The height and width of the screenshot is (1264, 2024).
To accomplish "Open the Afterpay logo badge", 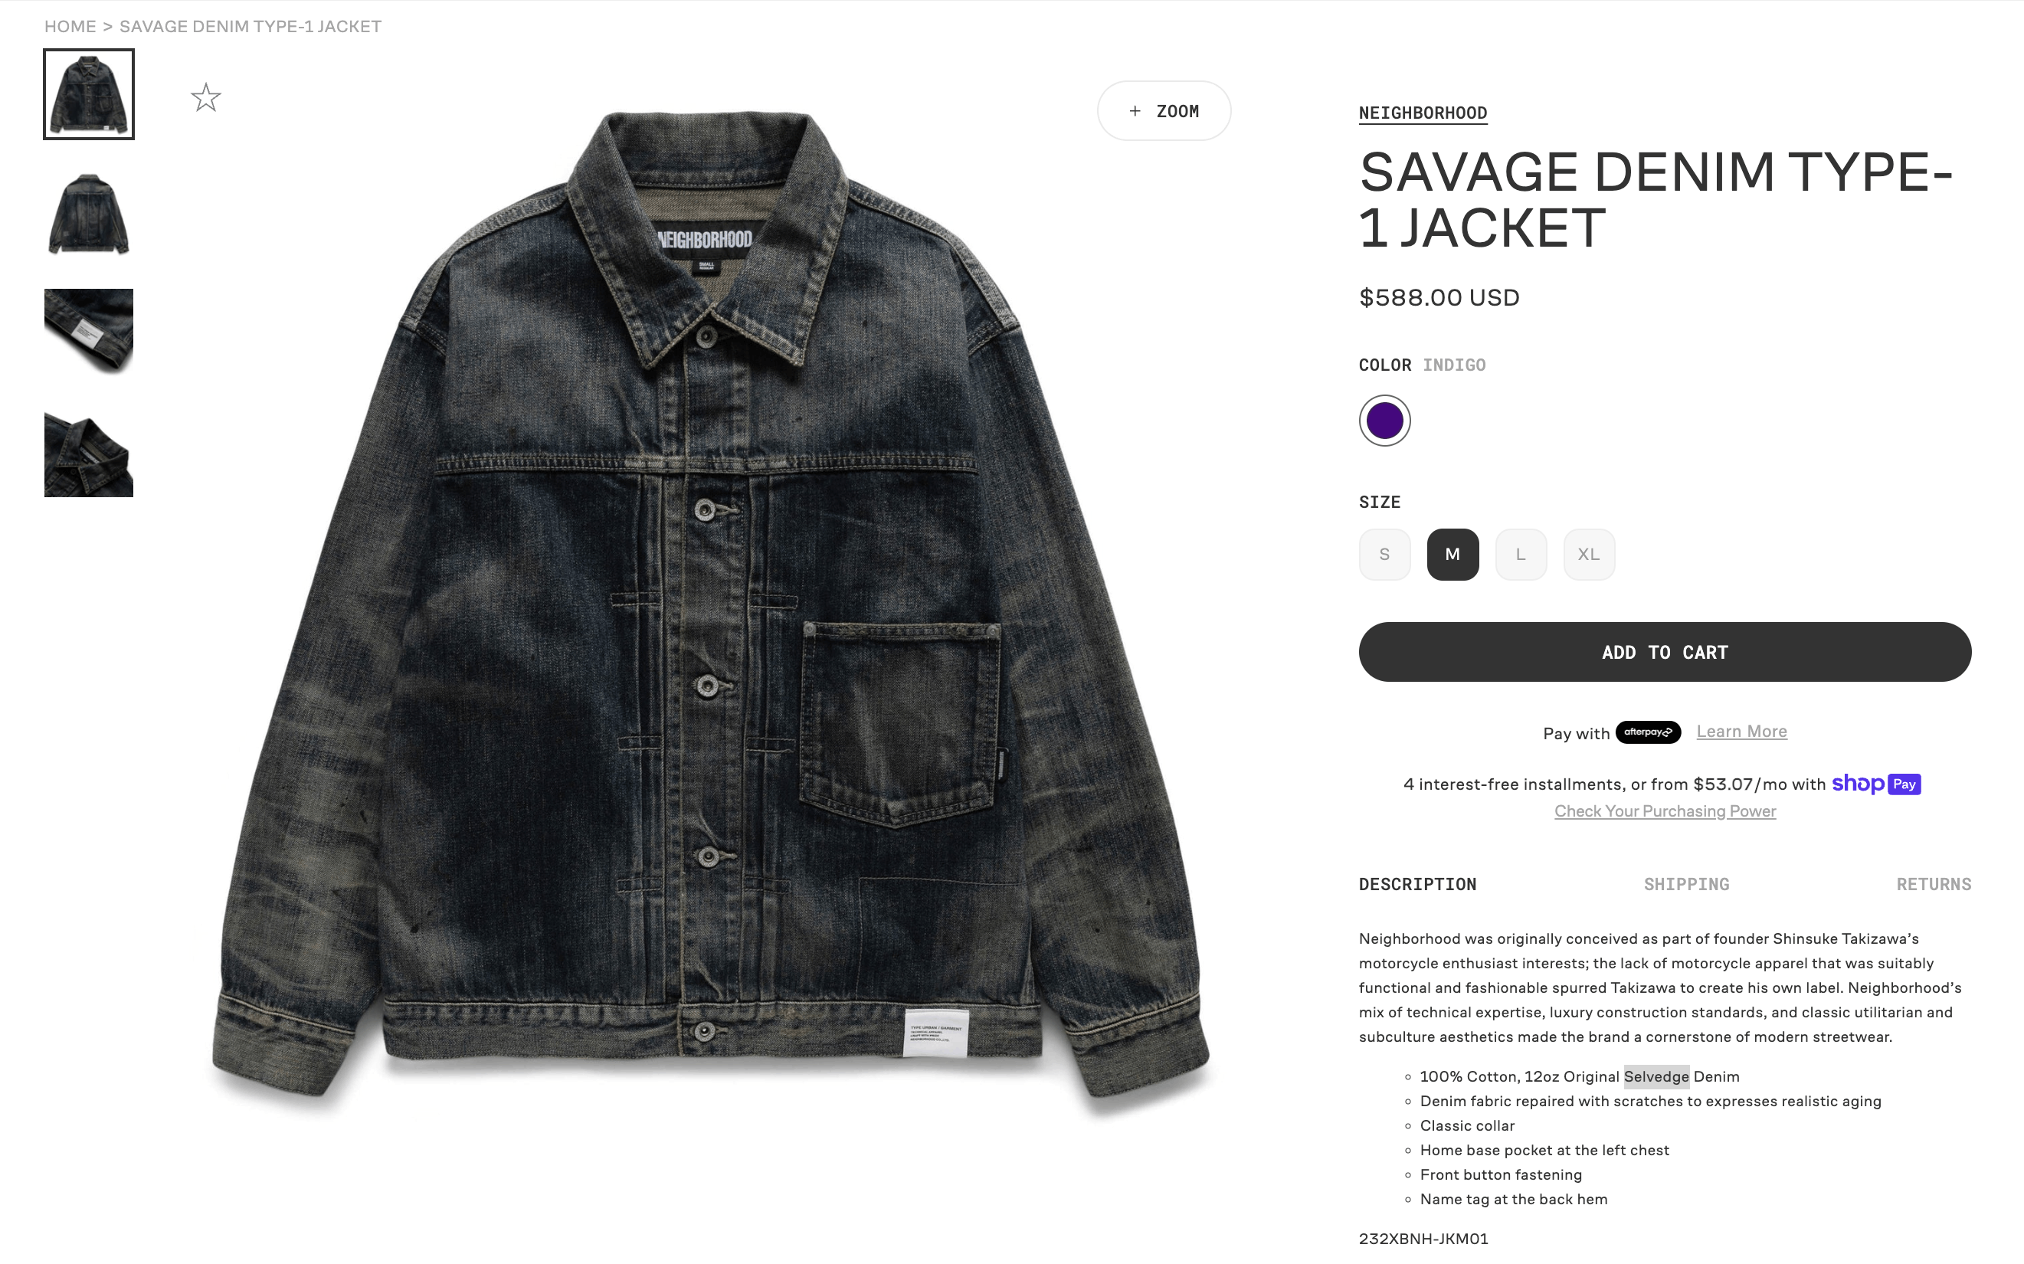I will pyautogui.click(x=1648, y=732).
